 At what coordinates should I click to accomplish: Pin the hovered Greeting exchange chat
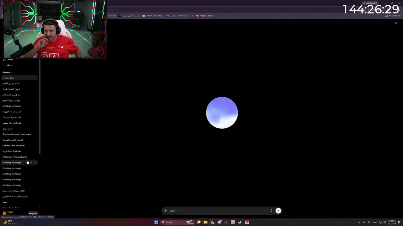(x=31, y=163)
